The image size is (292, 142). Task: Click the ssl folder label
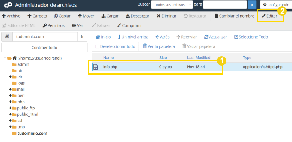[x=20, y=120]
